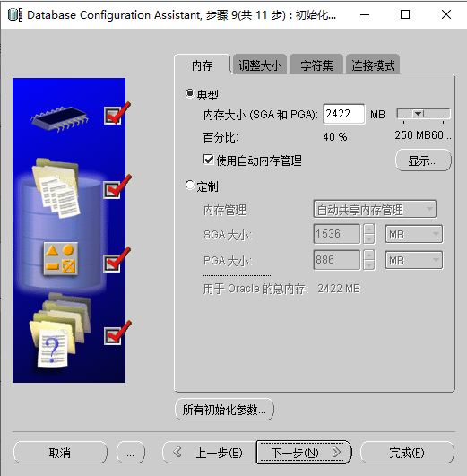Click the memory size input field showing 2422
467x476 pixels.
pyautogui.click(x=344, y=114)
